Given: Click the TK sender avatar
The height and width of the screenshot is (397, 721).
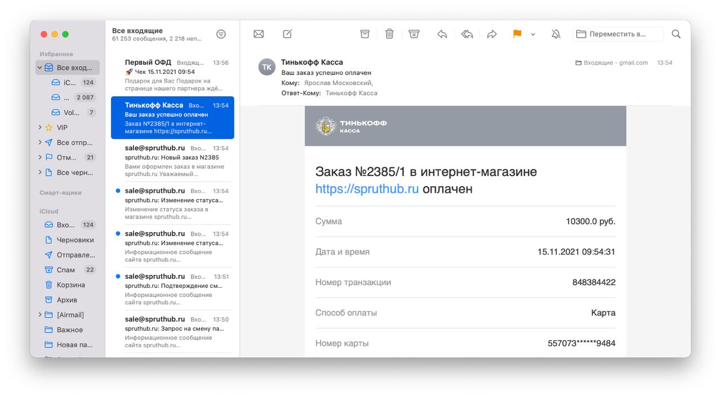Looking at the screenshot, I should point(267,67).
